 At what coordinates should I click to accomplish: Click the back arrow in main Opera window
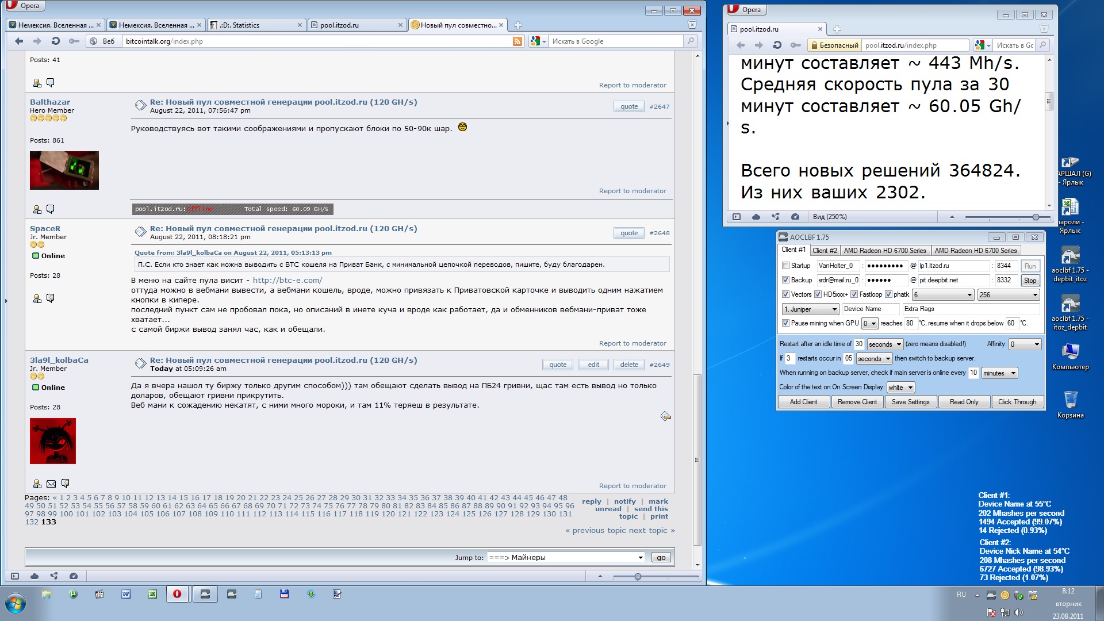pos(19,41)
